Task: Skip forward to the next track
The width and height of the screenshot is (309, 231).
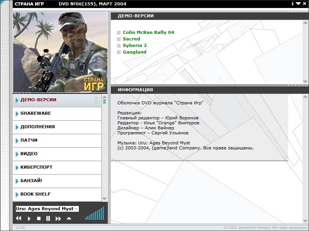Action: pos(58,218)
